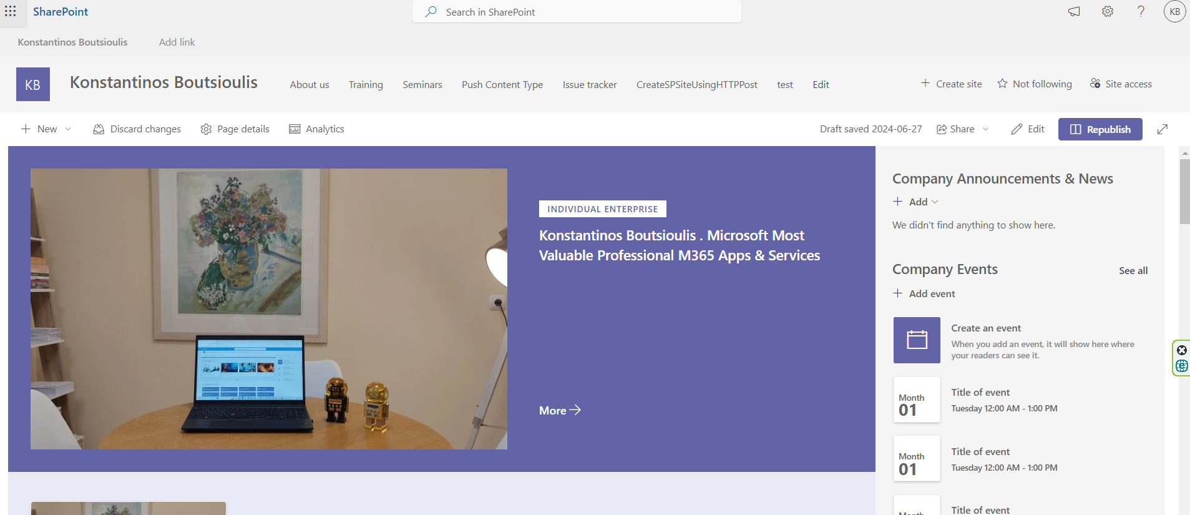Toggle Not following star for this site

pos(1034,84)
